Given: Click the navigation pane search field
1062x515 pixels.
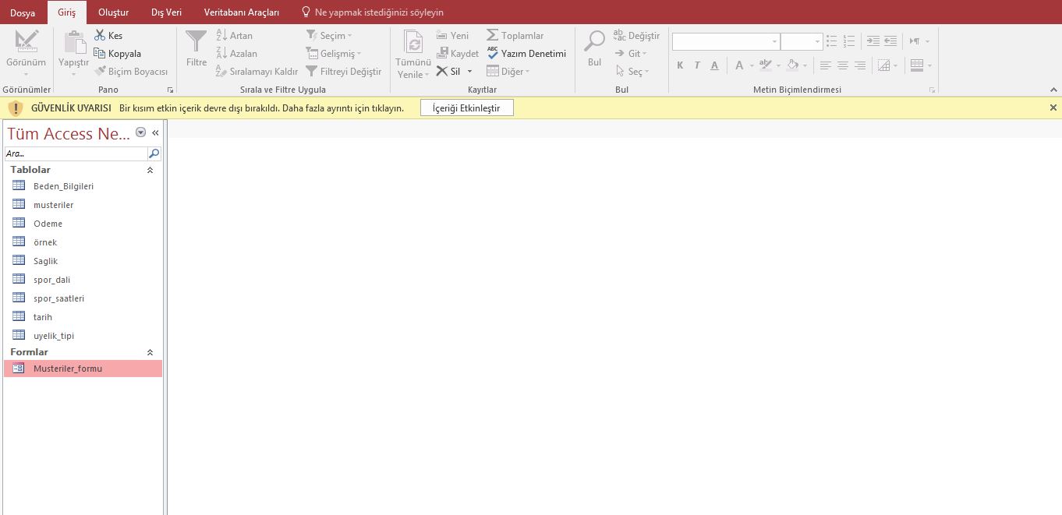Looking at the screenshot, I should tap(76, 153).
